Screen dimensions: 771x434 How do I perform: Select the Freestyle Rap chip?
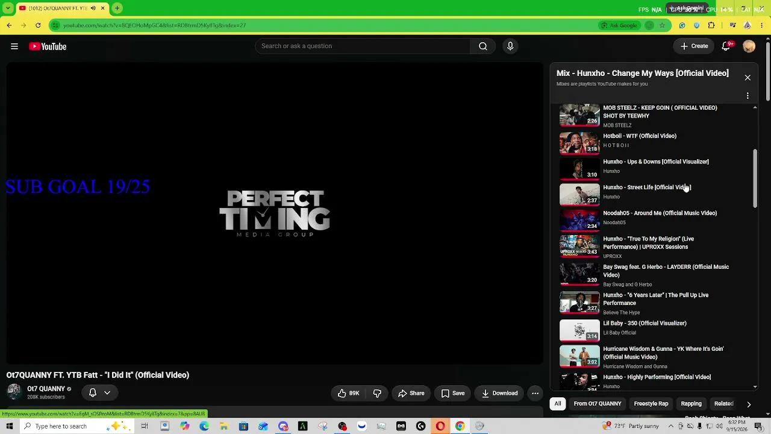[x=651, y=404]
